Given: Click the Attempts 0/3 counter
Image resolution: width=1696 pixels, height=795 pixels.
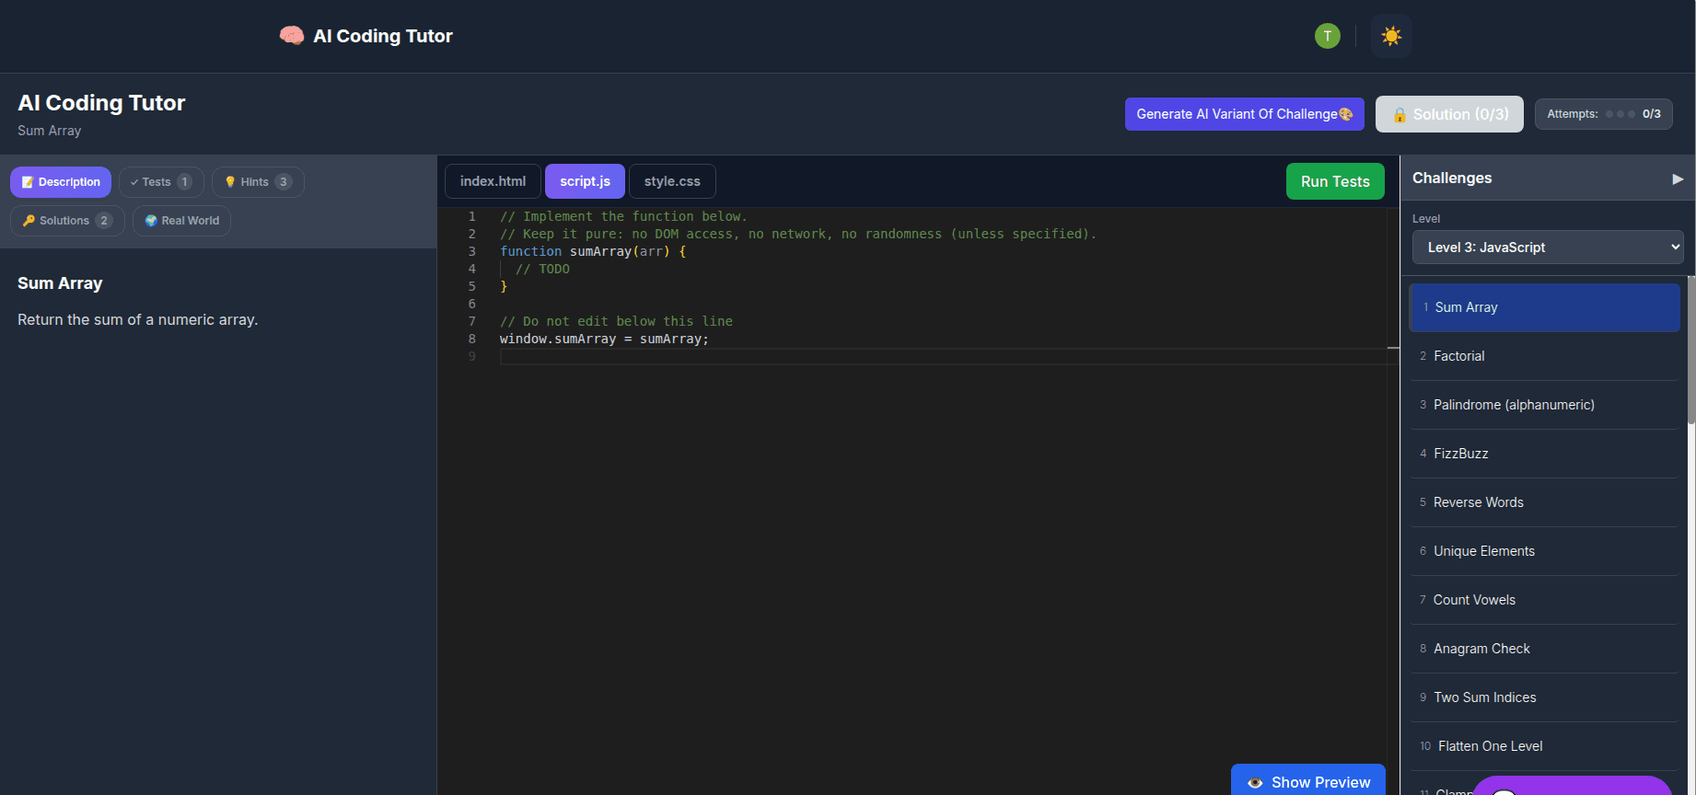Looking at the screenshot, I should [x=1603, y=114].
